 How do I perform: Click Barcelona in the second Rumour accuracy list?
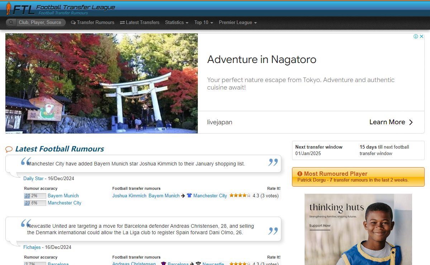tap(58, 264)
